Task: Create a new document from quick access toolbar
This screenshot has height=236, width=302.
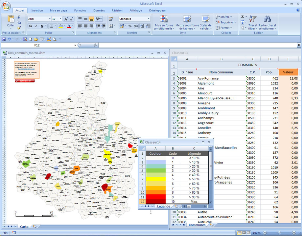Action: [x=31, y=39]
